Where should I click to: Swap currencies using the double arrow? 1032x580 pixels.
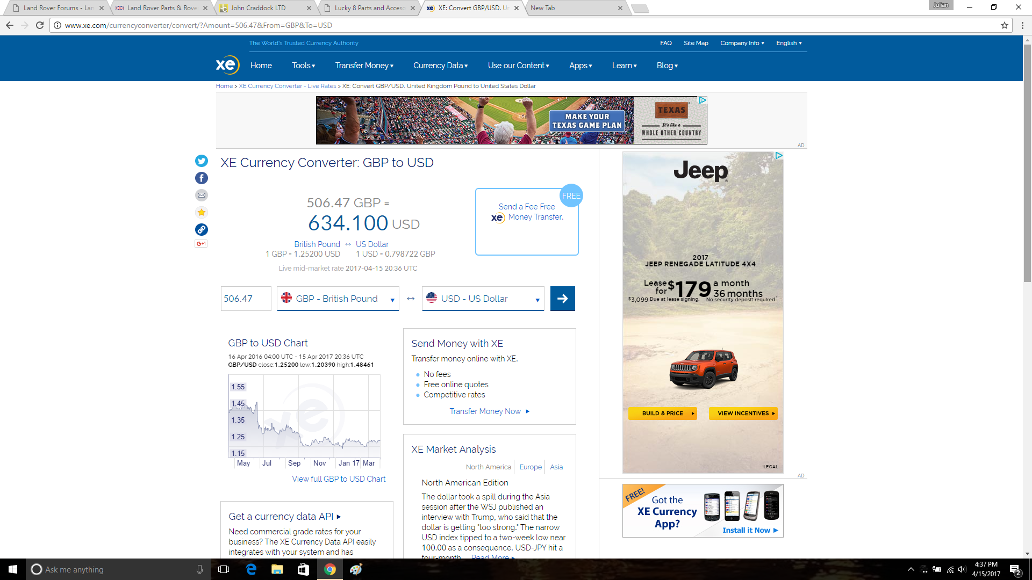[x=411, y=299]
